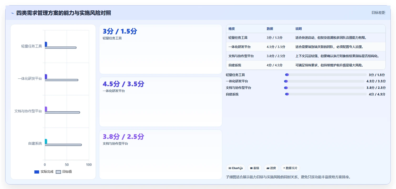Click the 一体化研发平台 chart axis label
396x189 pixels.
30,79
